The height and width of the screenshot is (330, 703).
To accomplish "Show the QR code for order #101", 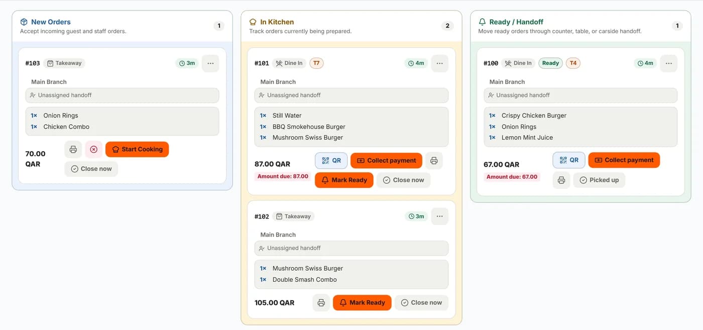I will [x=331, y=161].
